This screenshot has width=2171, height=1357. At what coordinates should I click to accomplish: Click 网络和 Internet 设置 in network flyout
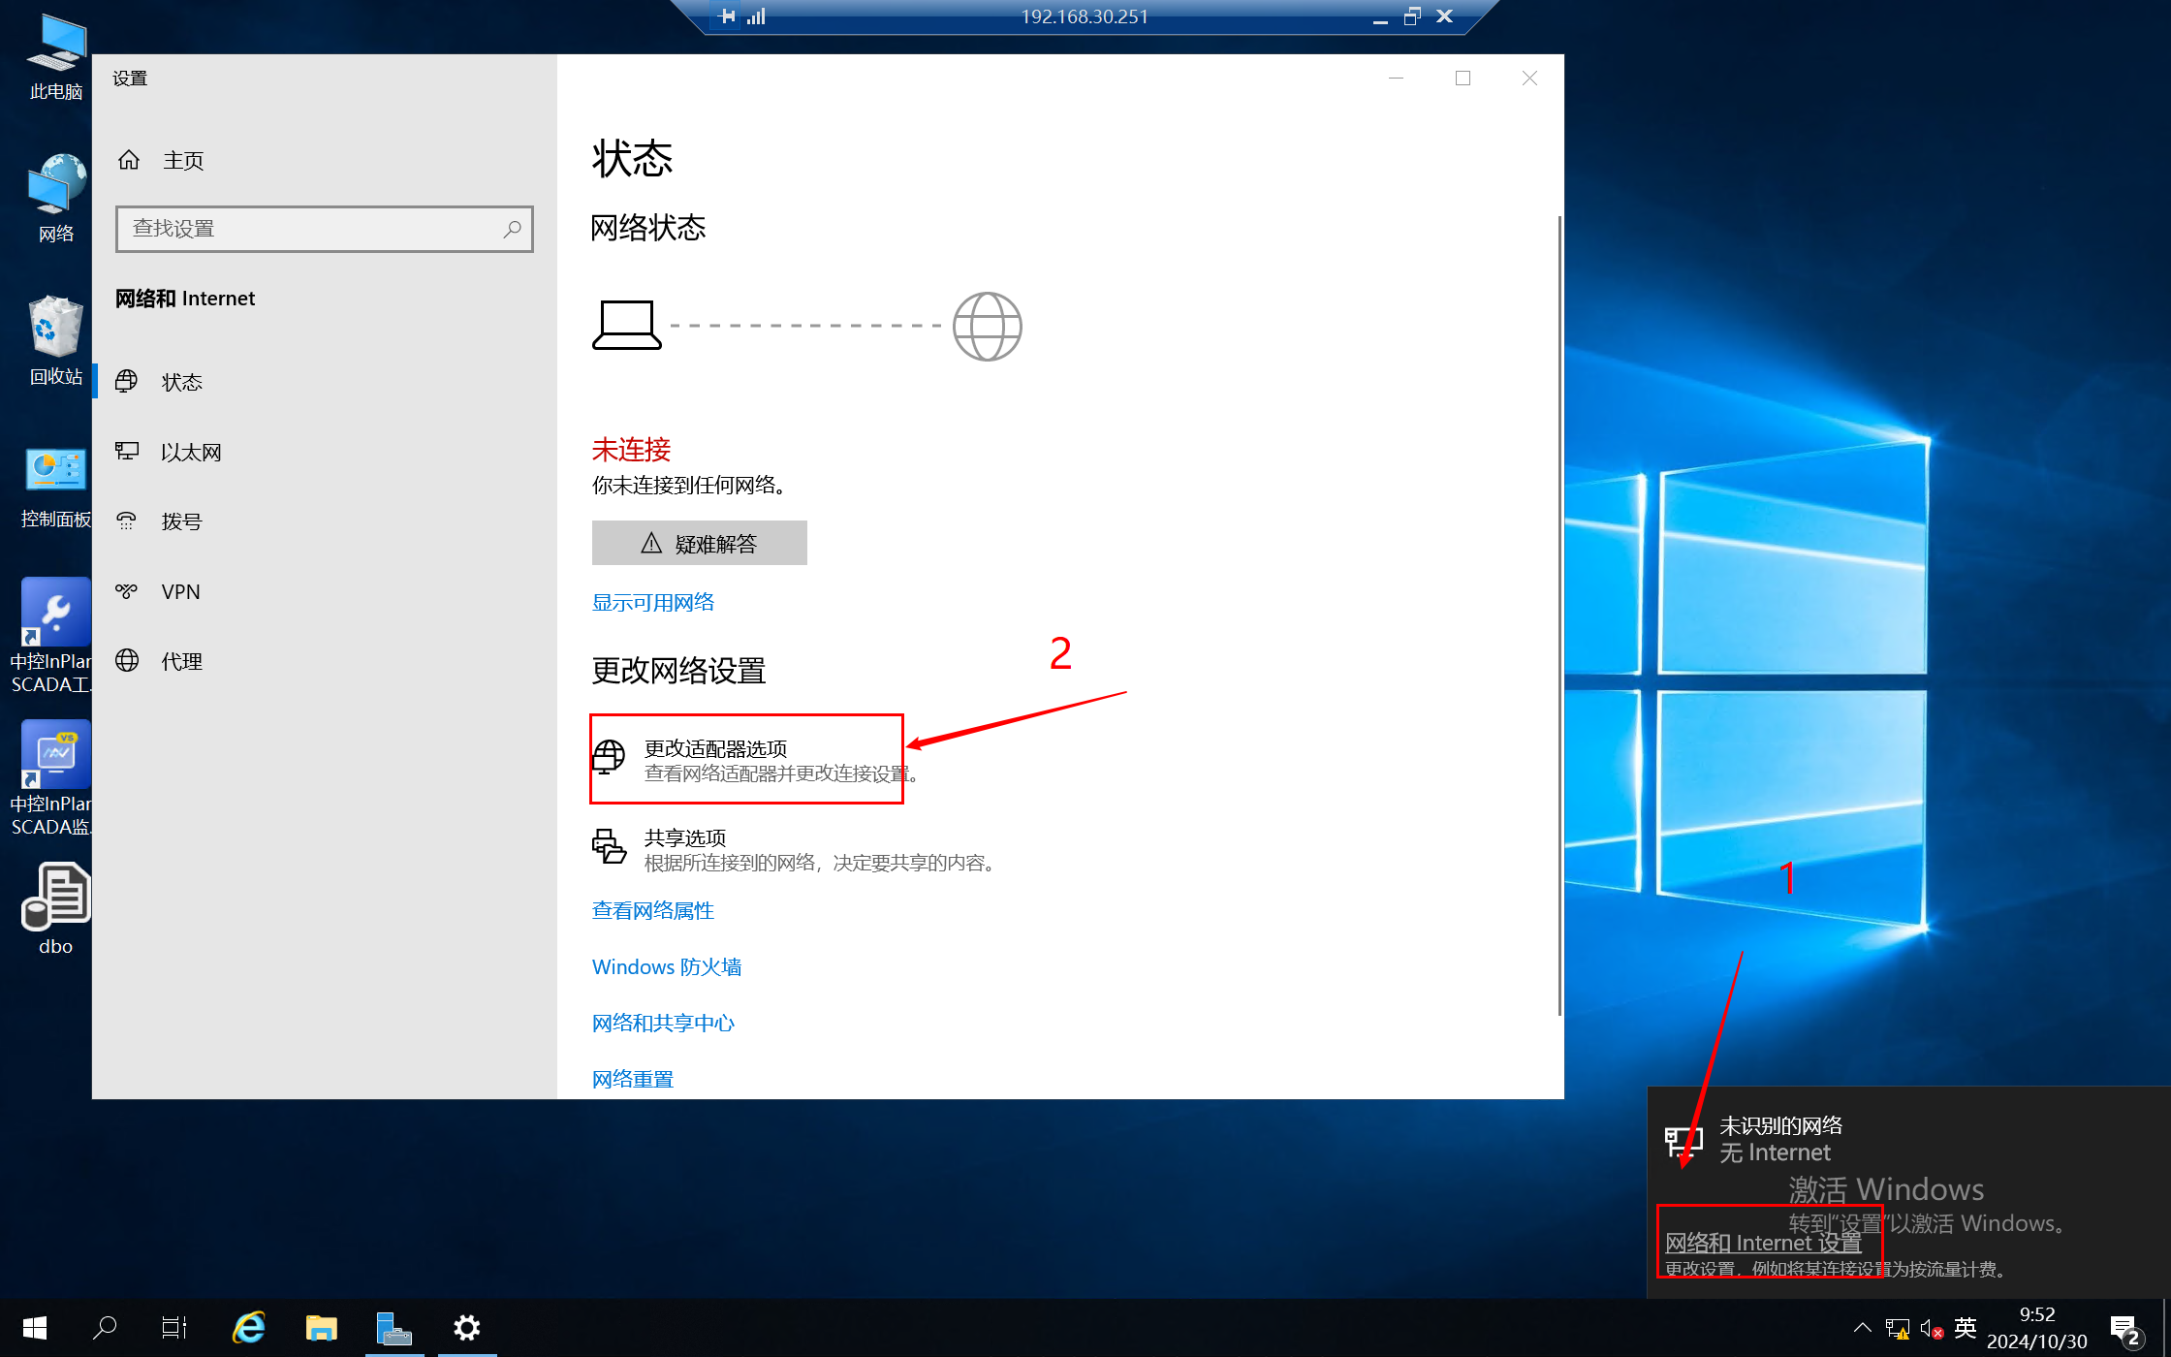click(1762, 1243)
